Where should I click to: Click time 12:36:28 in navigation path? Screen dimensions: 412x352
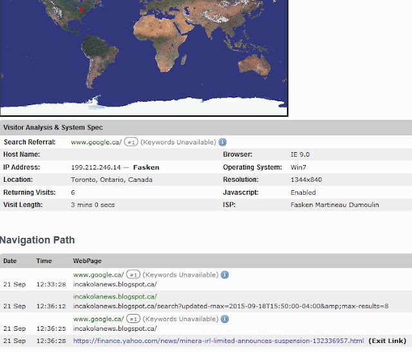click(x=51, y=341)
